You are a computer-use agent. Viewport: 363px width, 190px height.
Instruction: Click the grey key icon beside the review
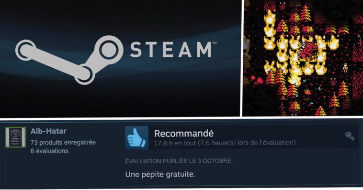point(350,136)
